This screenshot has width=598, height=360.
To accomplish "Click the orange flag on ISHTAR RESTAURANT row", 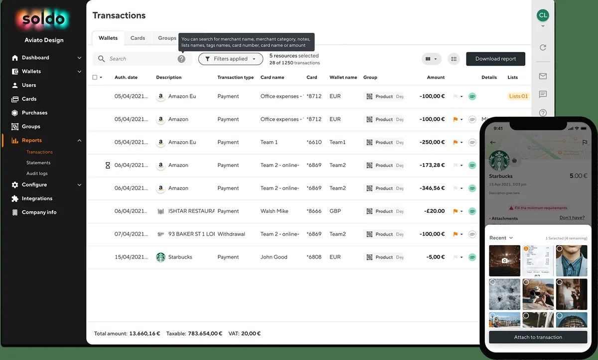I will tap(455, 211).
